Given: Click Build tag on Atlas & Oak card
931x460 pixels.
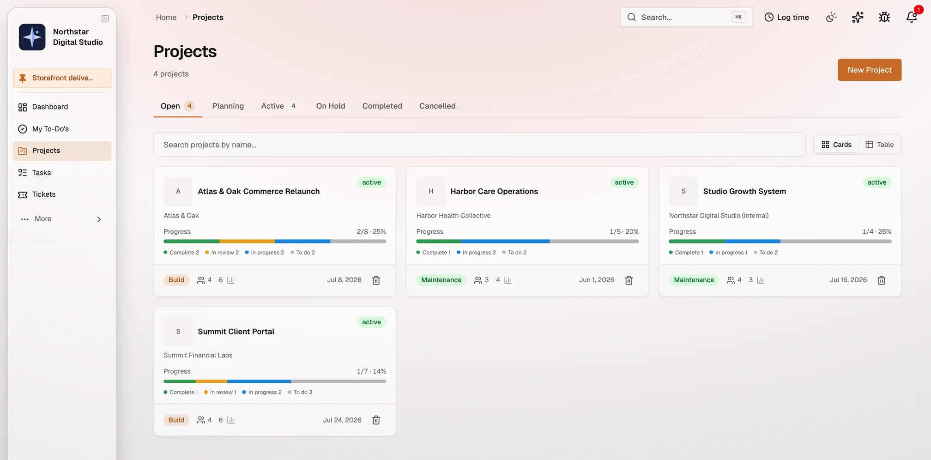Looking at the screenshot, I should [176, 280].
